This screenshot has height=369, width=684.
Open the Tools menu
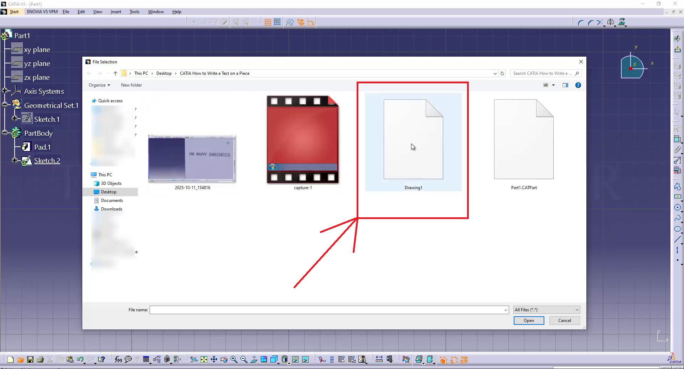pyautogui.click(x=134, y=12)
